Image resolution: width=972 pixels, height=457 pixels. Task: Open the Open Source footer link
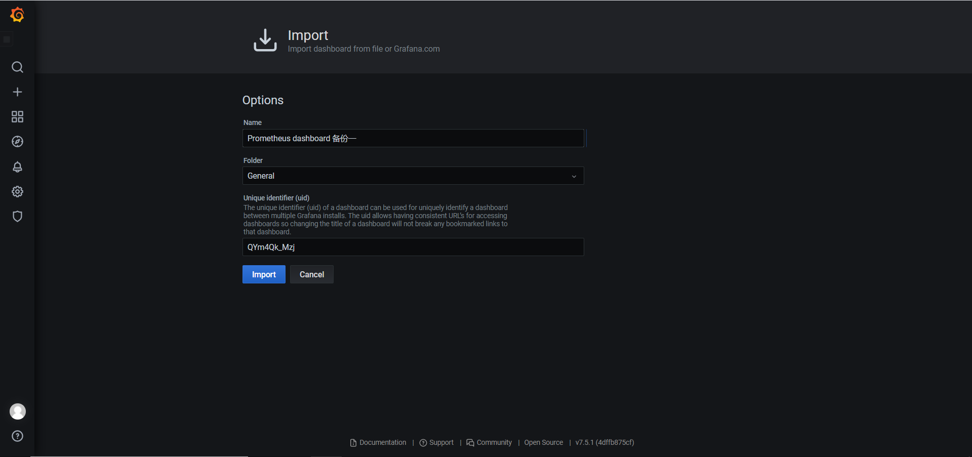point(544,443)
